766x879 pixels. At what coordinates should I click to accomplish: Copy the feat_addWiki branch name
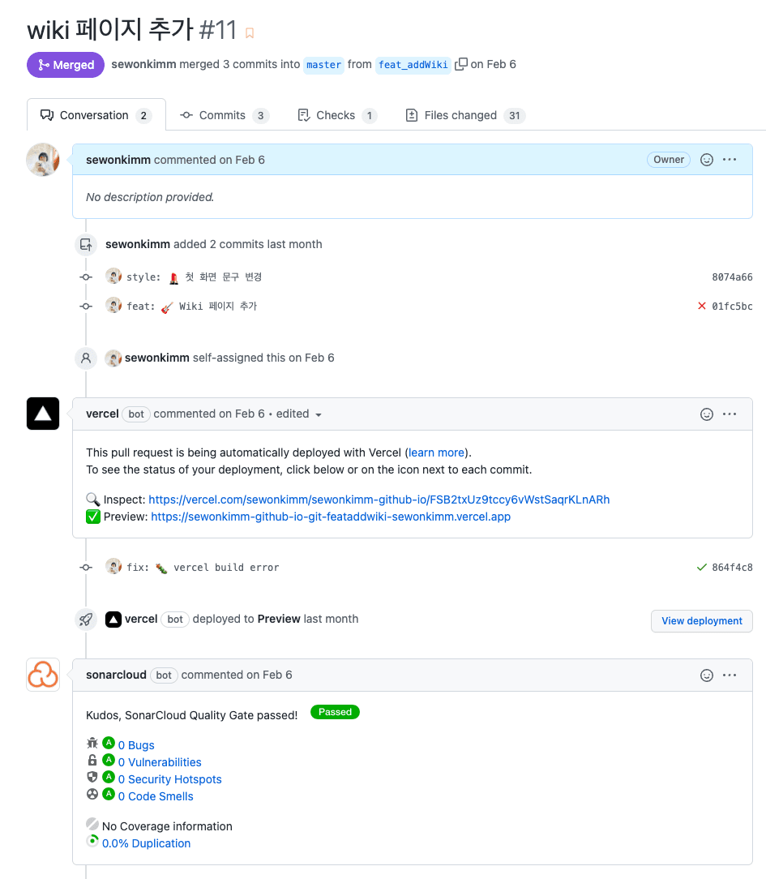(461, 64)
